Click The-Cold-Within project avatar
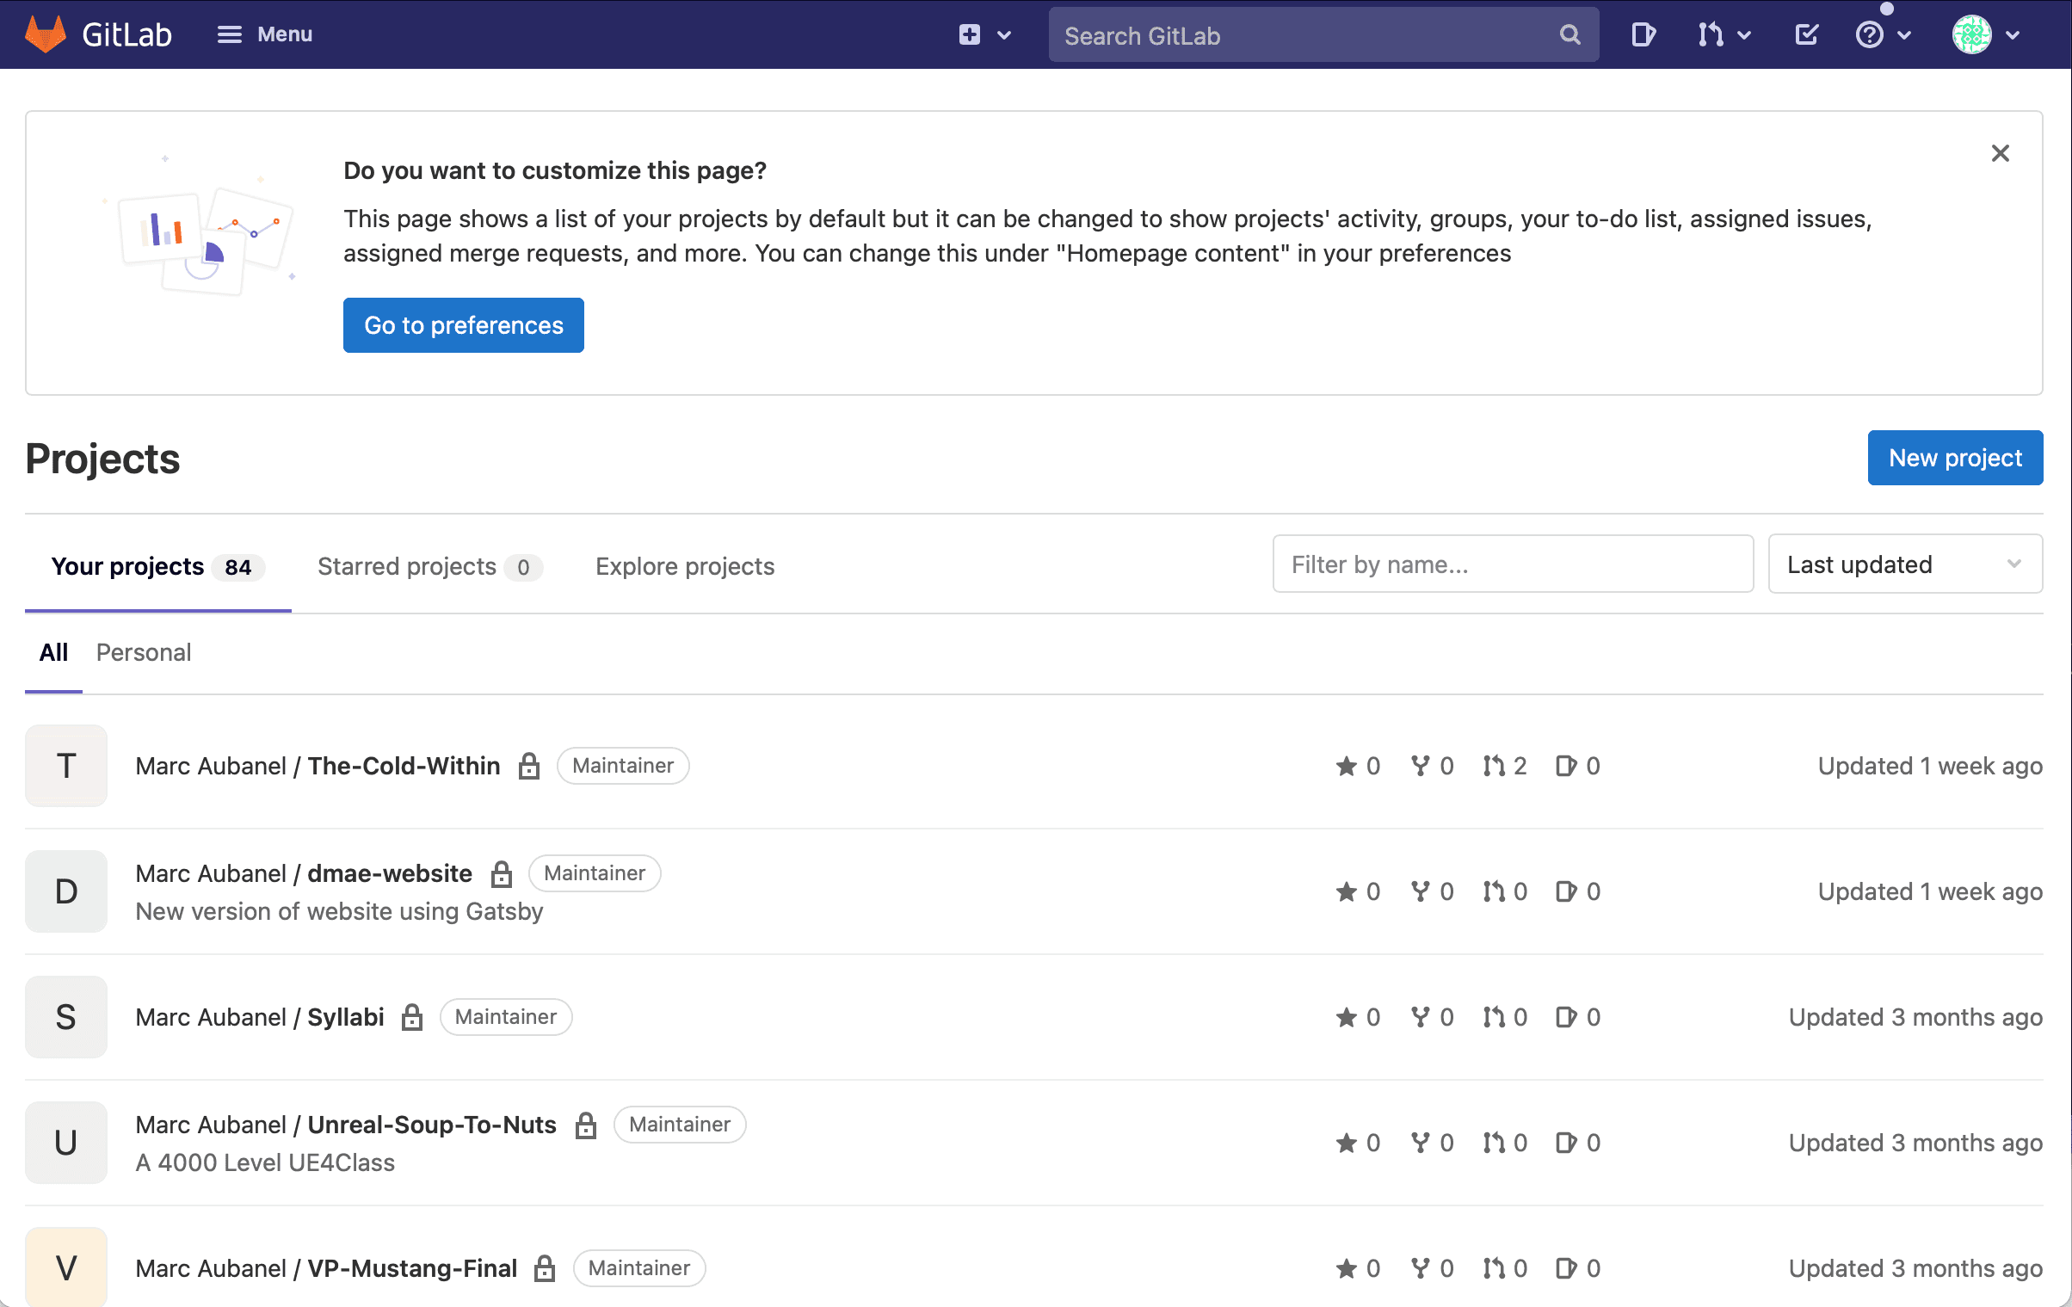This screenshot has height=1307, width=2072. click(x=66, y=766)
